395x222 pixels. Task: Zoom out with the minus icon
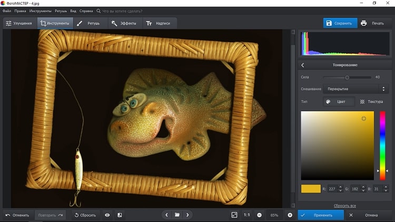260,215
